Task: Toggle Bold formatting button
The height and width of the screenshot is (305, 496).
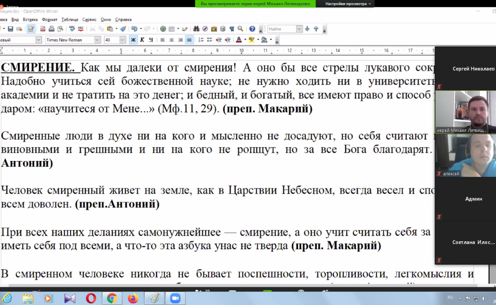Action: [x=133, y=40]
